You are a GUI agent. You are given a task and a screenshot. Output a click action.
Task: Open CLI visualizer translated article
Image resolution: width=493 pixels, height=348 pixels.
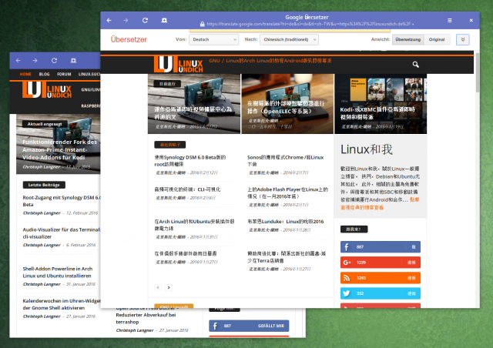tap(187, 189)
